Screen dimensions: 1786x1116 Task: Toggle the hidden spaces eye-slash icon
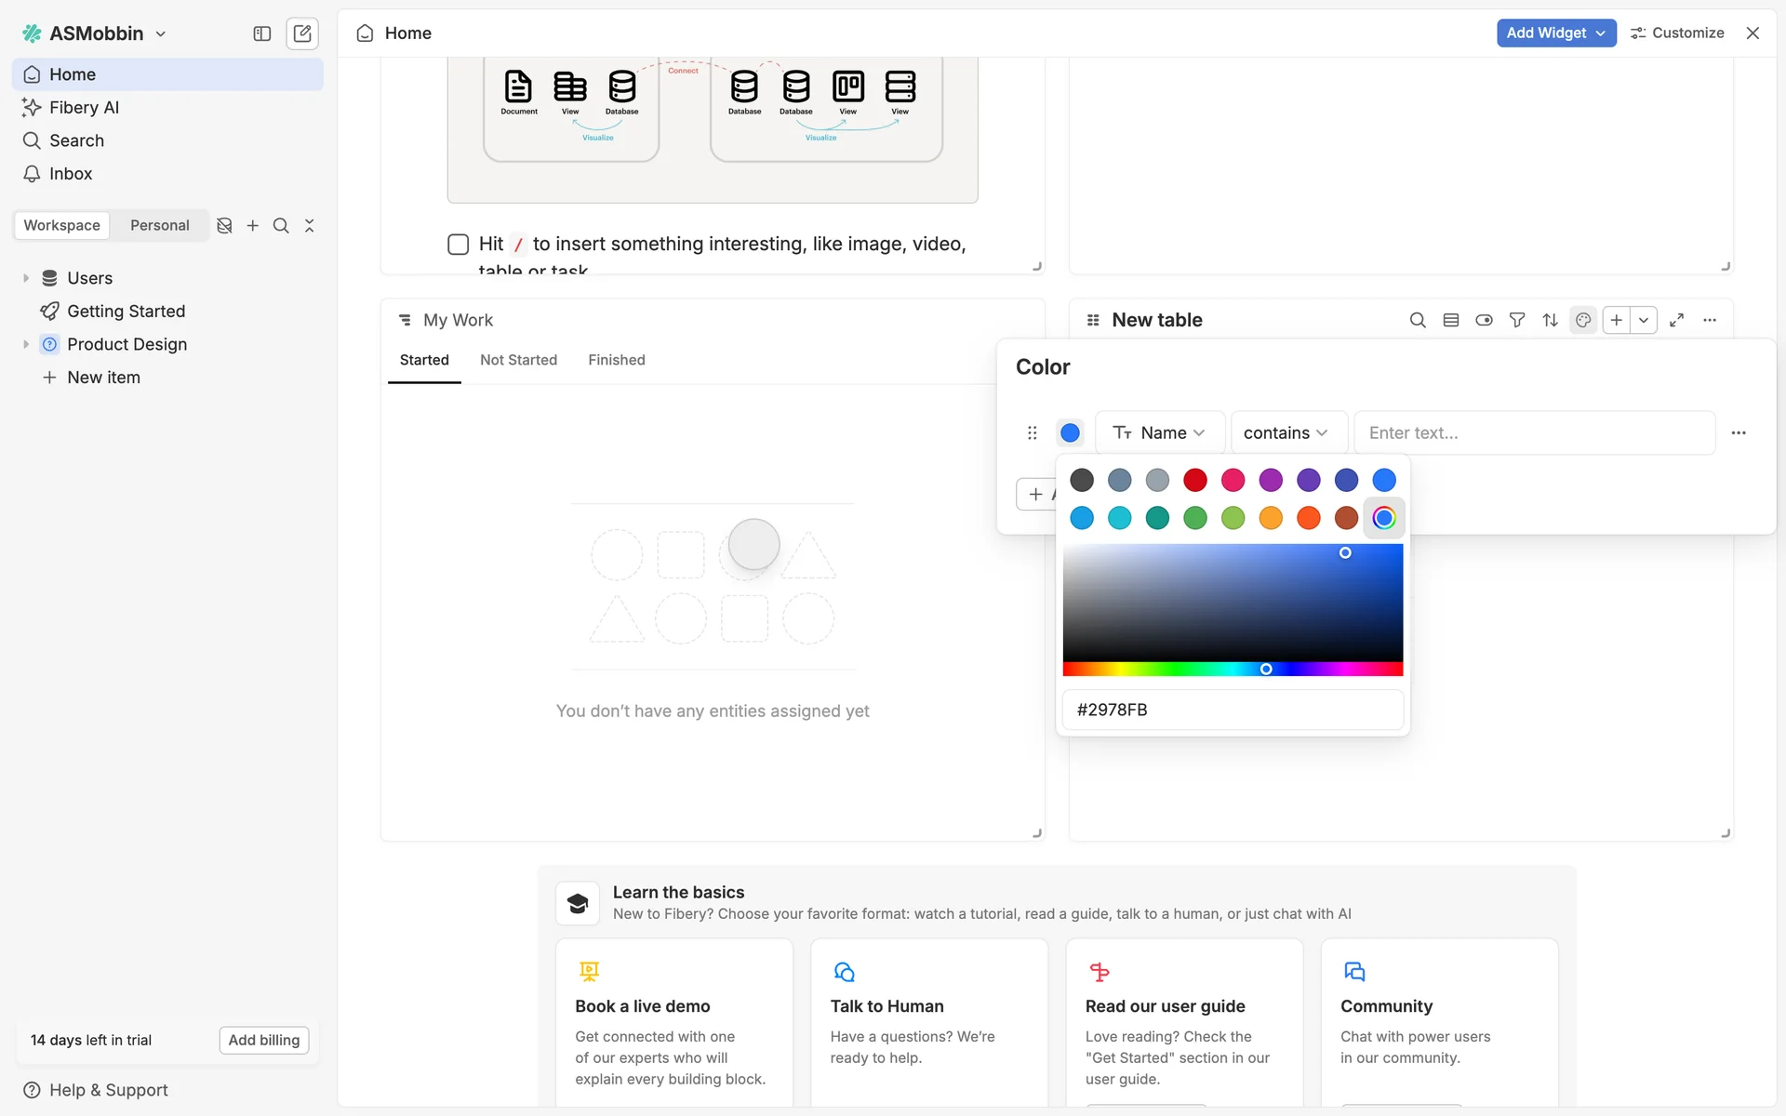224,225
